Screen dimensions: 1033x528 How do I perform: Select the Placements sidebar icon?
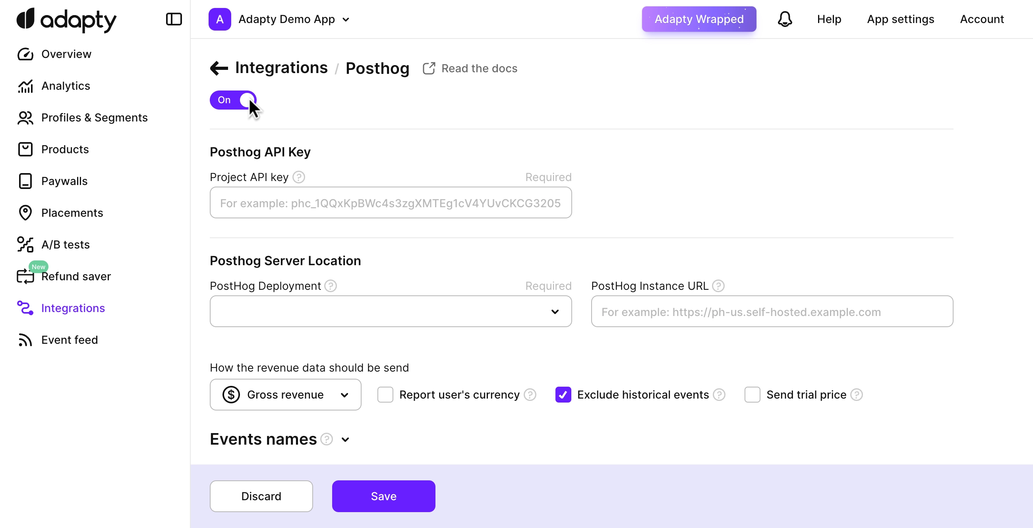click(25, 213)
